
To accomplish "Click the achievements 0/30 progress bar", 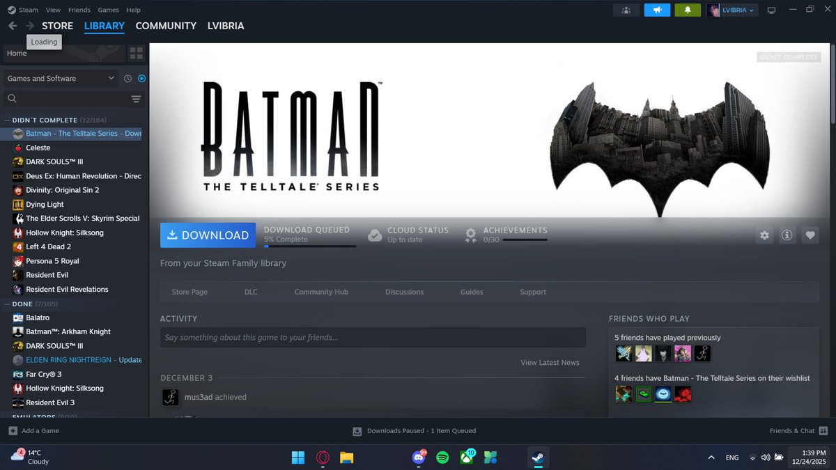I will pos(525,240).
